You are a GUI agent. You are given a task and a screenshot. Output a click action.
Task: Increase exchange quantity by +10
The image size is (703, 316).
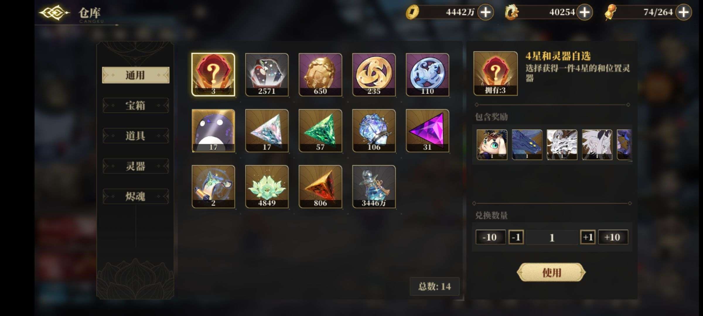613,237
